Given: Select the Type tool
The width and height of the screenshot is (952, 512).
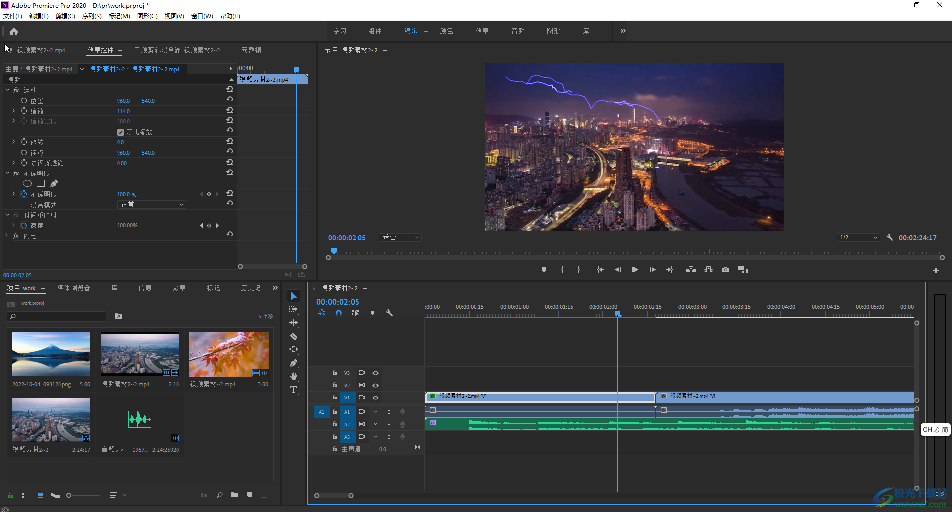Looking at the screenshot, I should click(x=294, y=390).
